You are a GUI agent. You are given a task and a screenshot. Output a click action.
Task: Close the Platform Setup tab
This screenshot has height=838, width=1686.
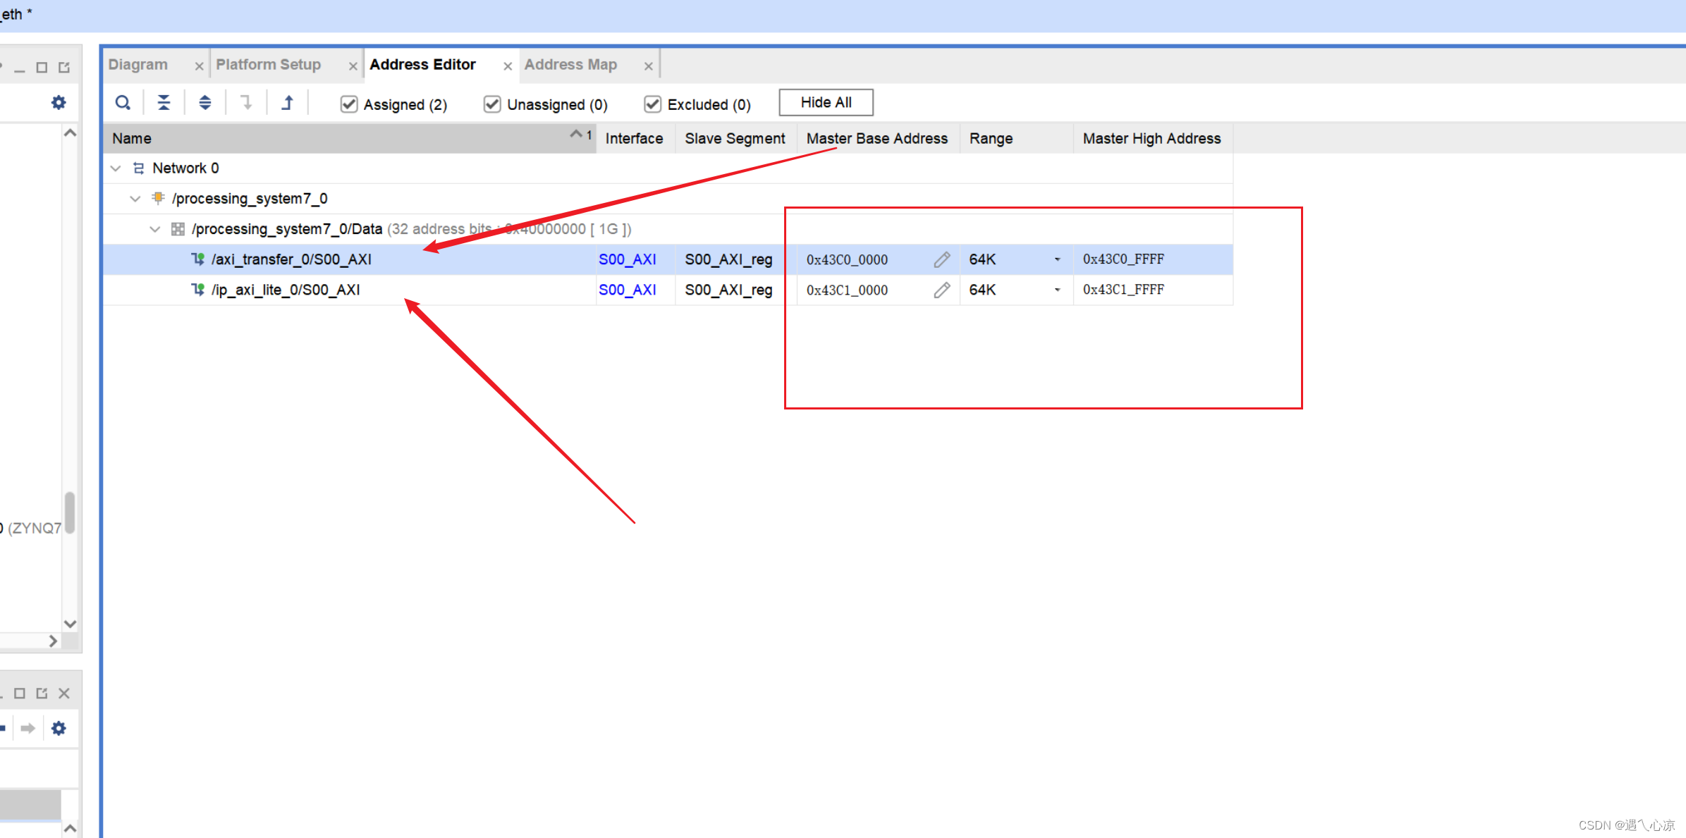coord(353,66)
